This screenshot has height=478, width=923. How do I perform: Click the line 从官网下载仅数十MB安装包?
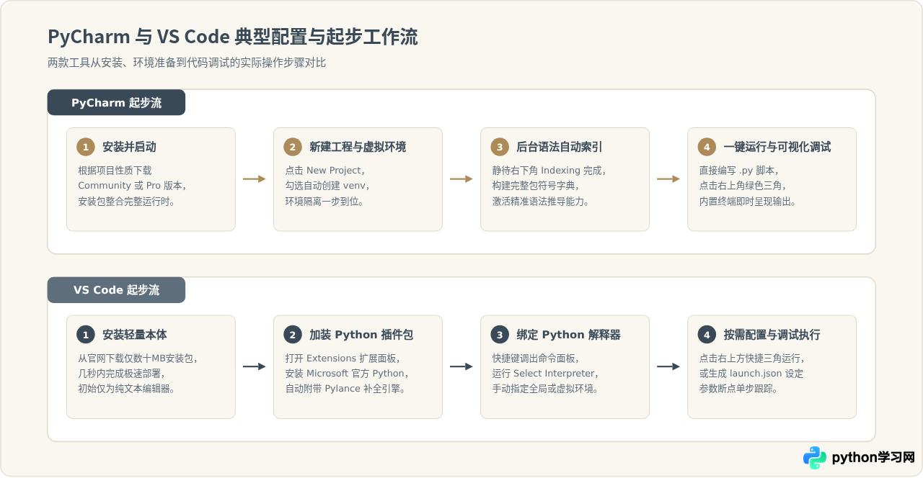(x=138, y=358)
